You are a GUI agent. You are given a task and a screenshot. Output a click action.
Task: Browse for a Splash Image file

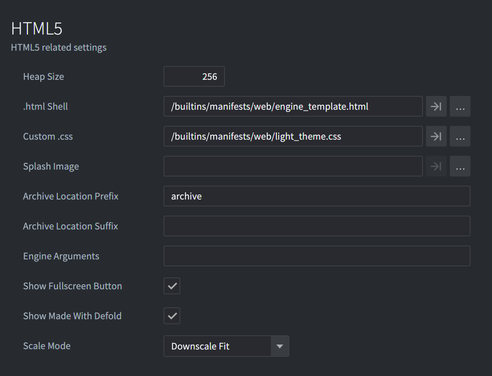coord(460,166)
